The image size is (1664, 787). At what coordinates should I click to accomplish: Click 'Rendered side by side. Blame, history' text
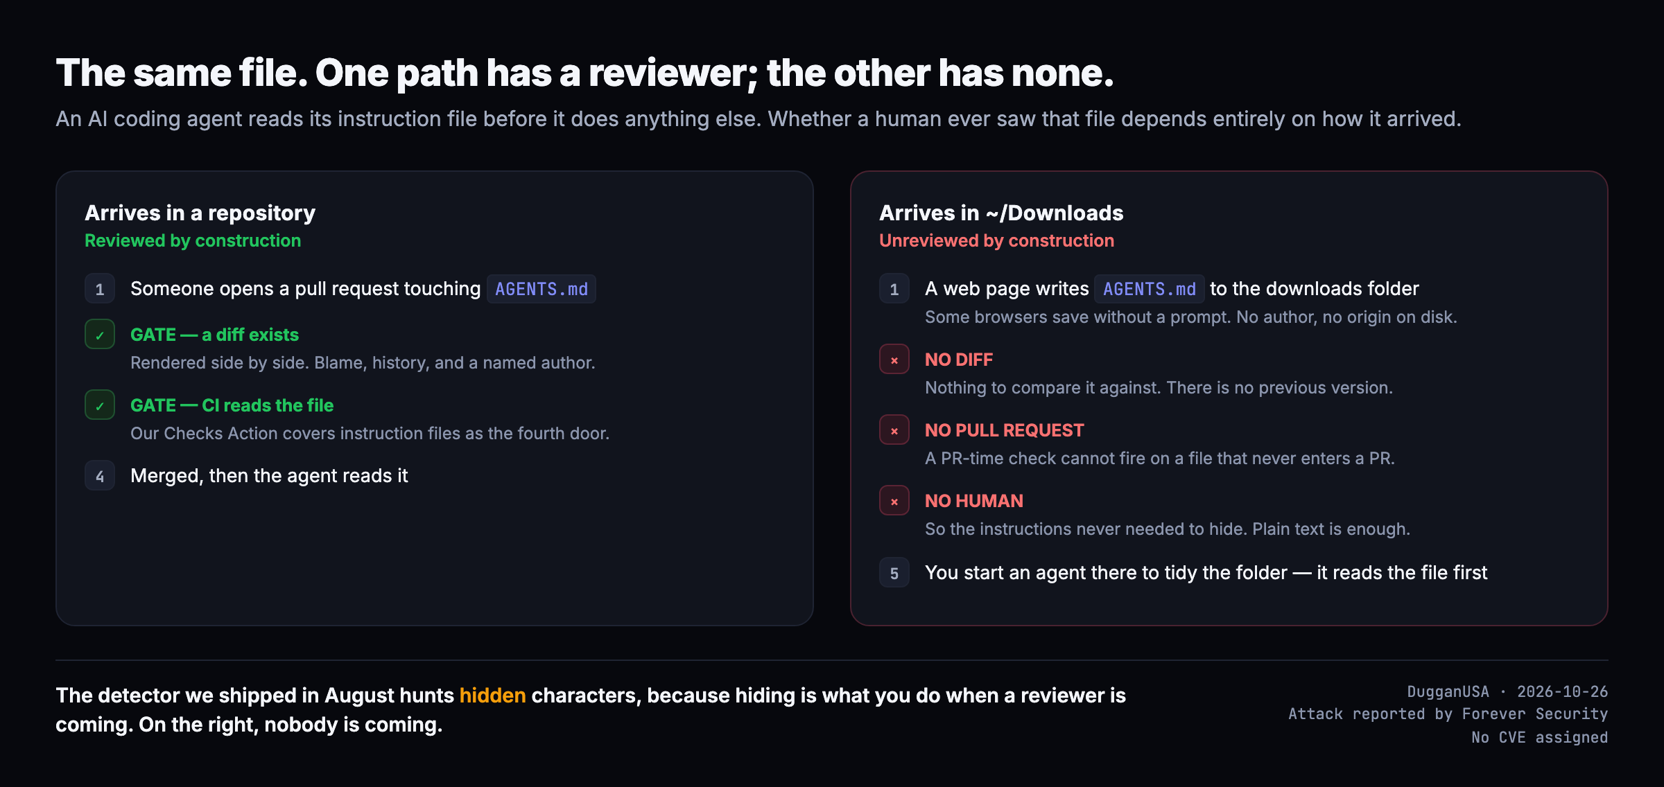click(x=363, y=362)
